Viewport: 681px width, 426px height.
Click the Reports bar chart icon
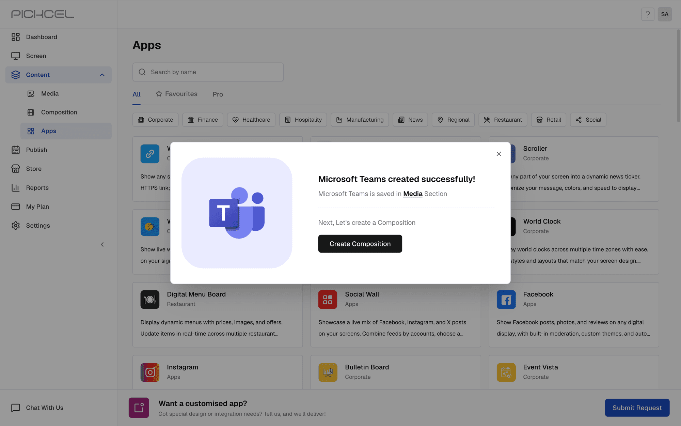[x=16, y=188]
